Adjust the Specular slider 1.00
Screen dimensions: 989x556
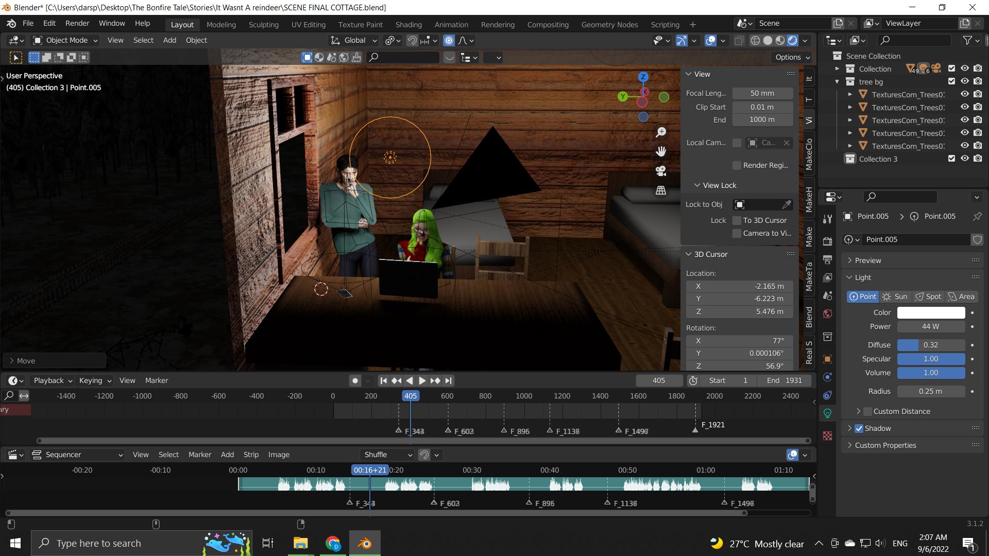[x=931, y=359]
